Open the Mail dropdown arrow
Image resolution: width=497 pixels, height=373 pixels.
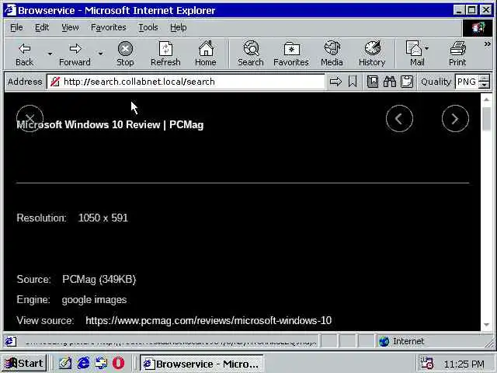click(427, 48)
